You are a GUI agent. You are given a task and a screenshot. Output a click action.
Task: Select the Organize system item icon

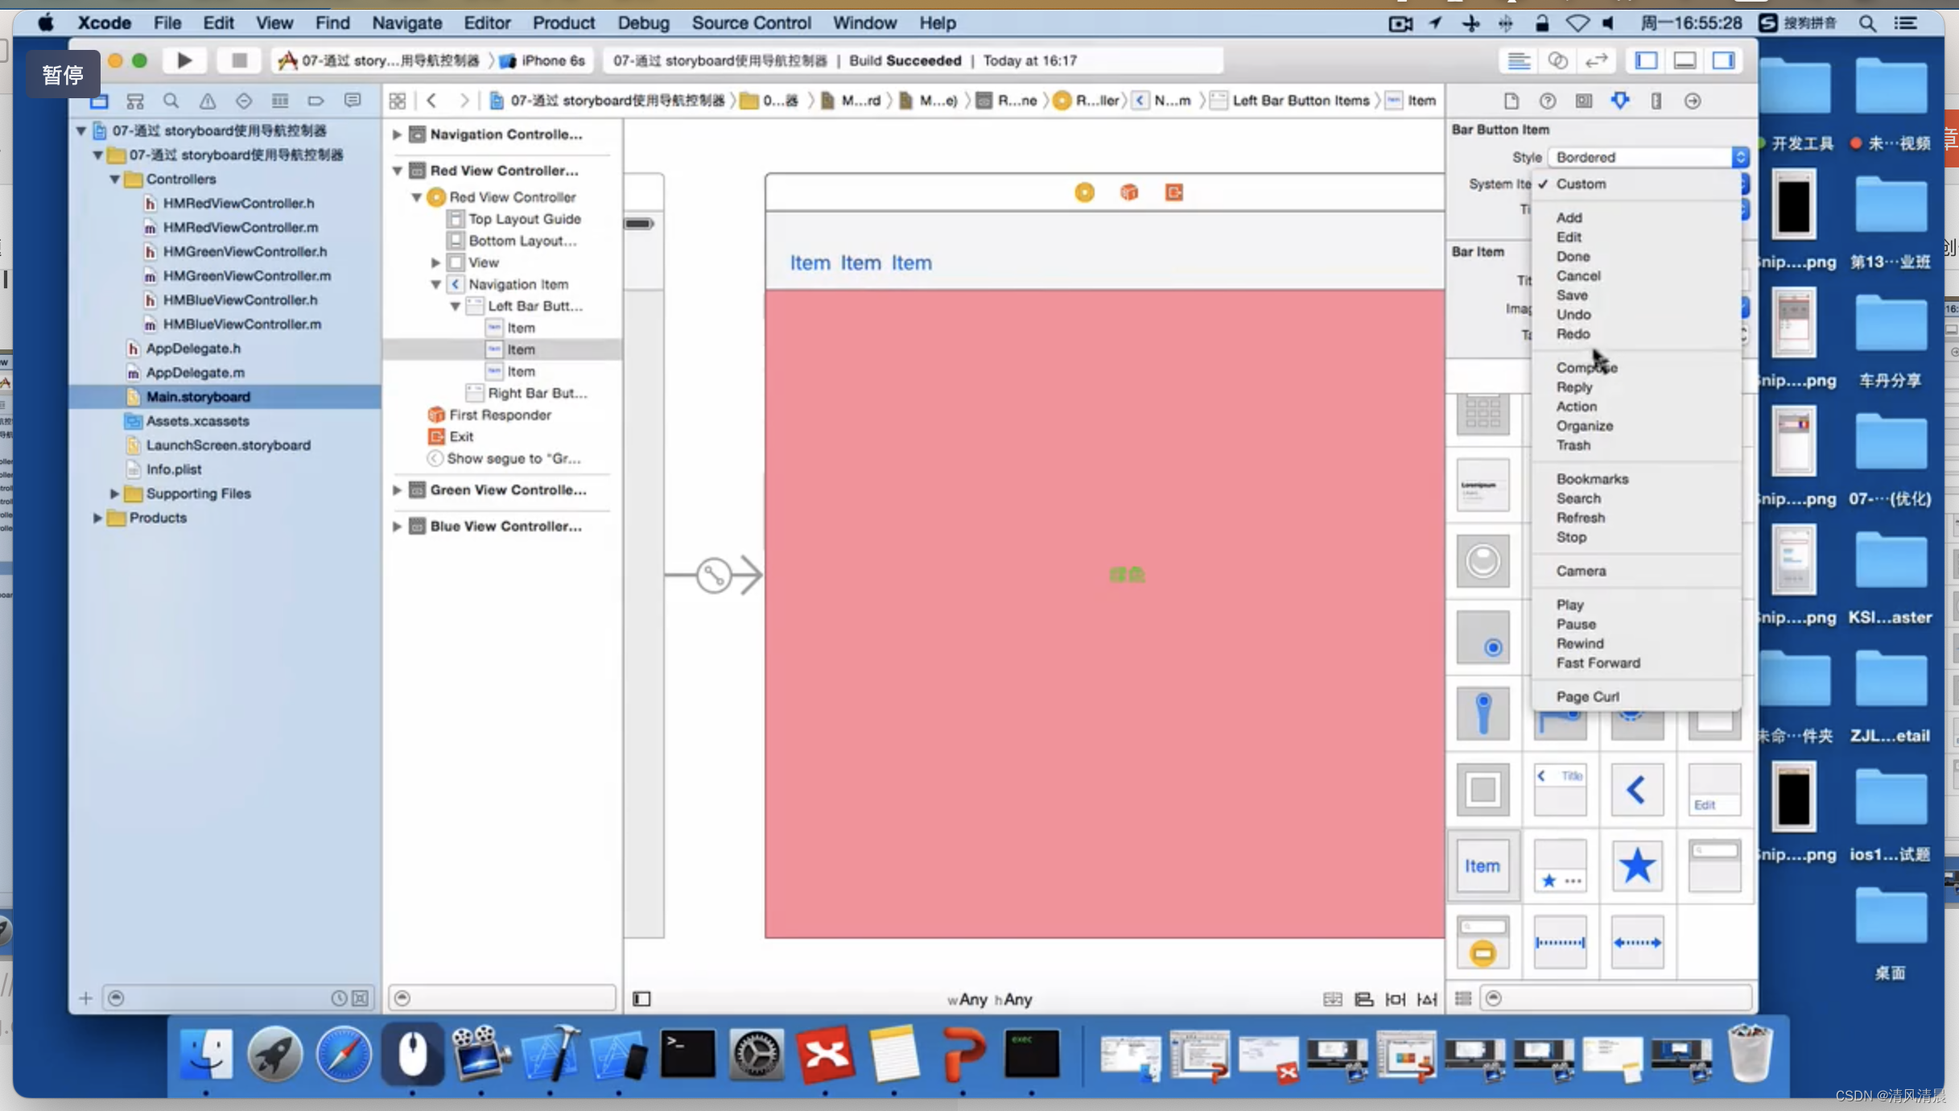1585,425
